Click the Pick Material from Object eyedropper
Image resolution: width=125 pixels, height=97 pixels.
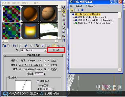pos(17,50)
